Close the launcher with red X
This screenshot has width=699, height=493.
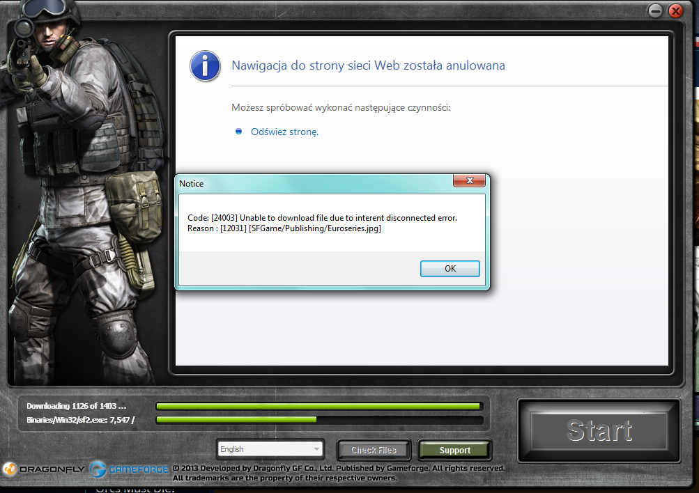pos(676,10)
